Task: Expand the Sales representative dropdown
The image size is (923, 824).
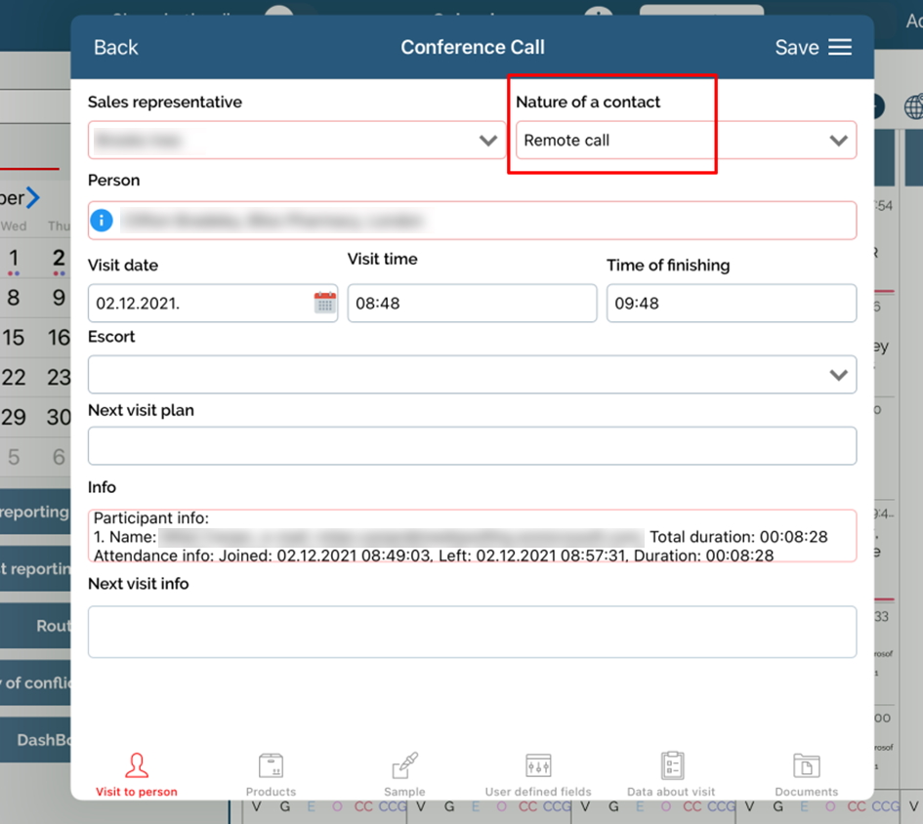Action: point(488,141)
